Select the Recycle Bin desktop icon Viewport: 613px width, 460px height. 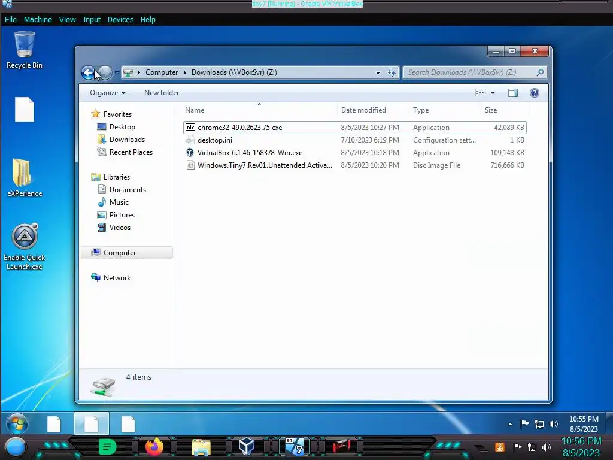coord(24,50)
